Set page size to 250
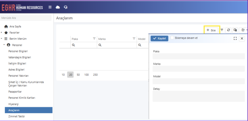The width and height of the screenshot is (248, 121). 95,75
